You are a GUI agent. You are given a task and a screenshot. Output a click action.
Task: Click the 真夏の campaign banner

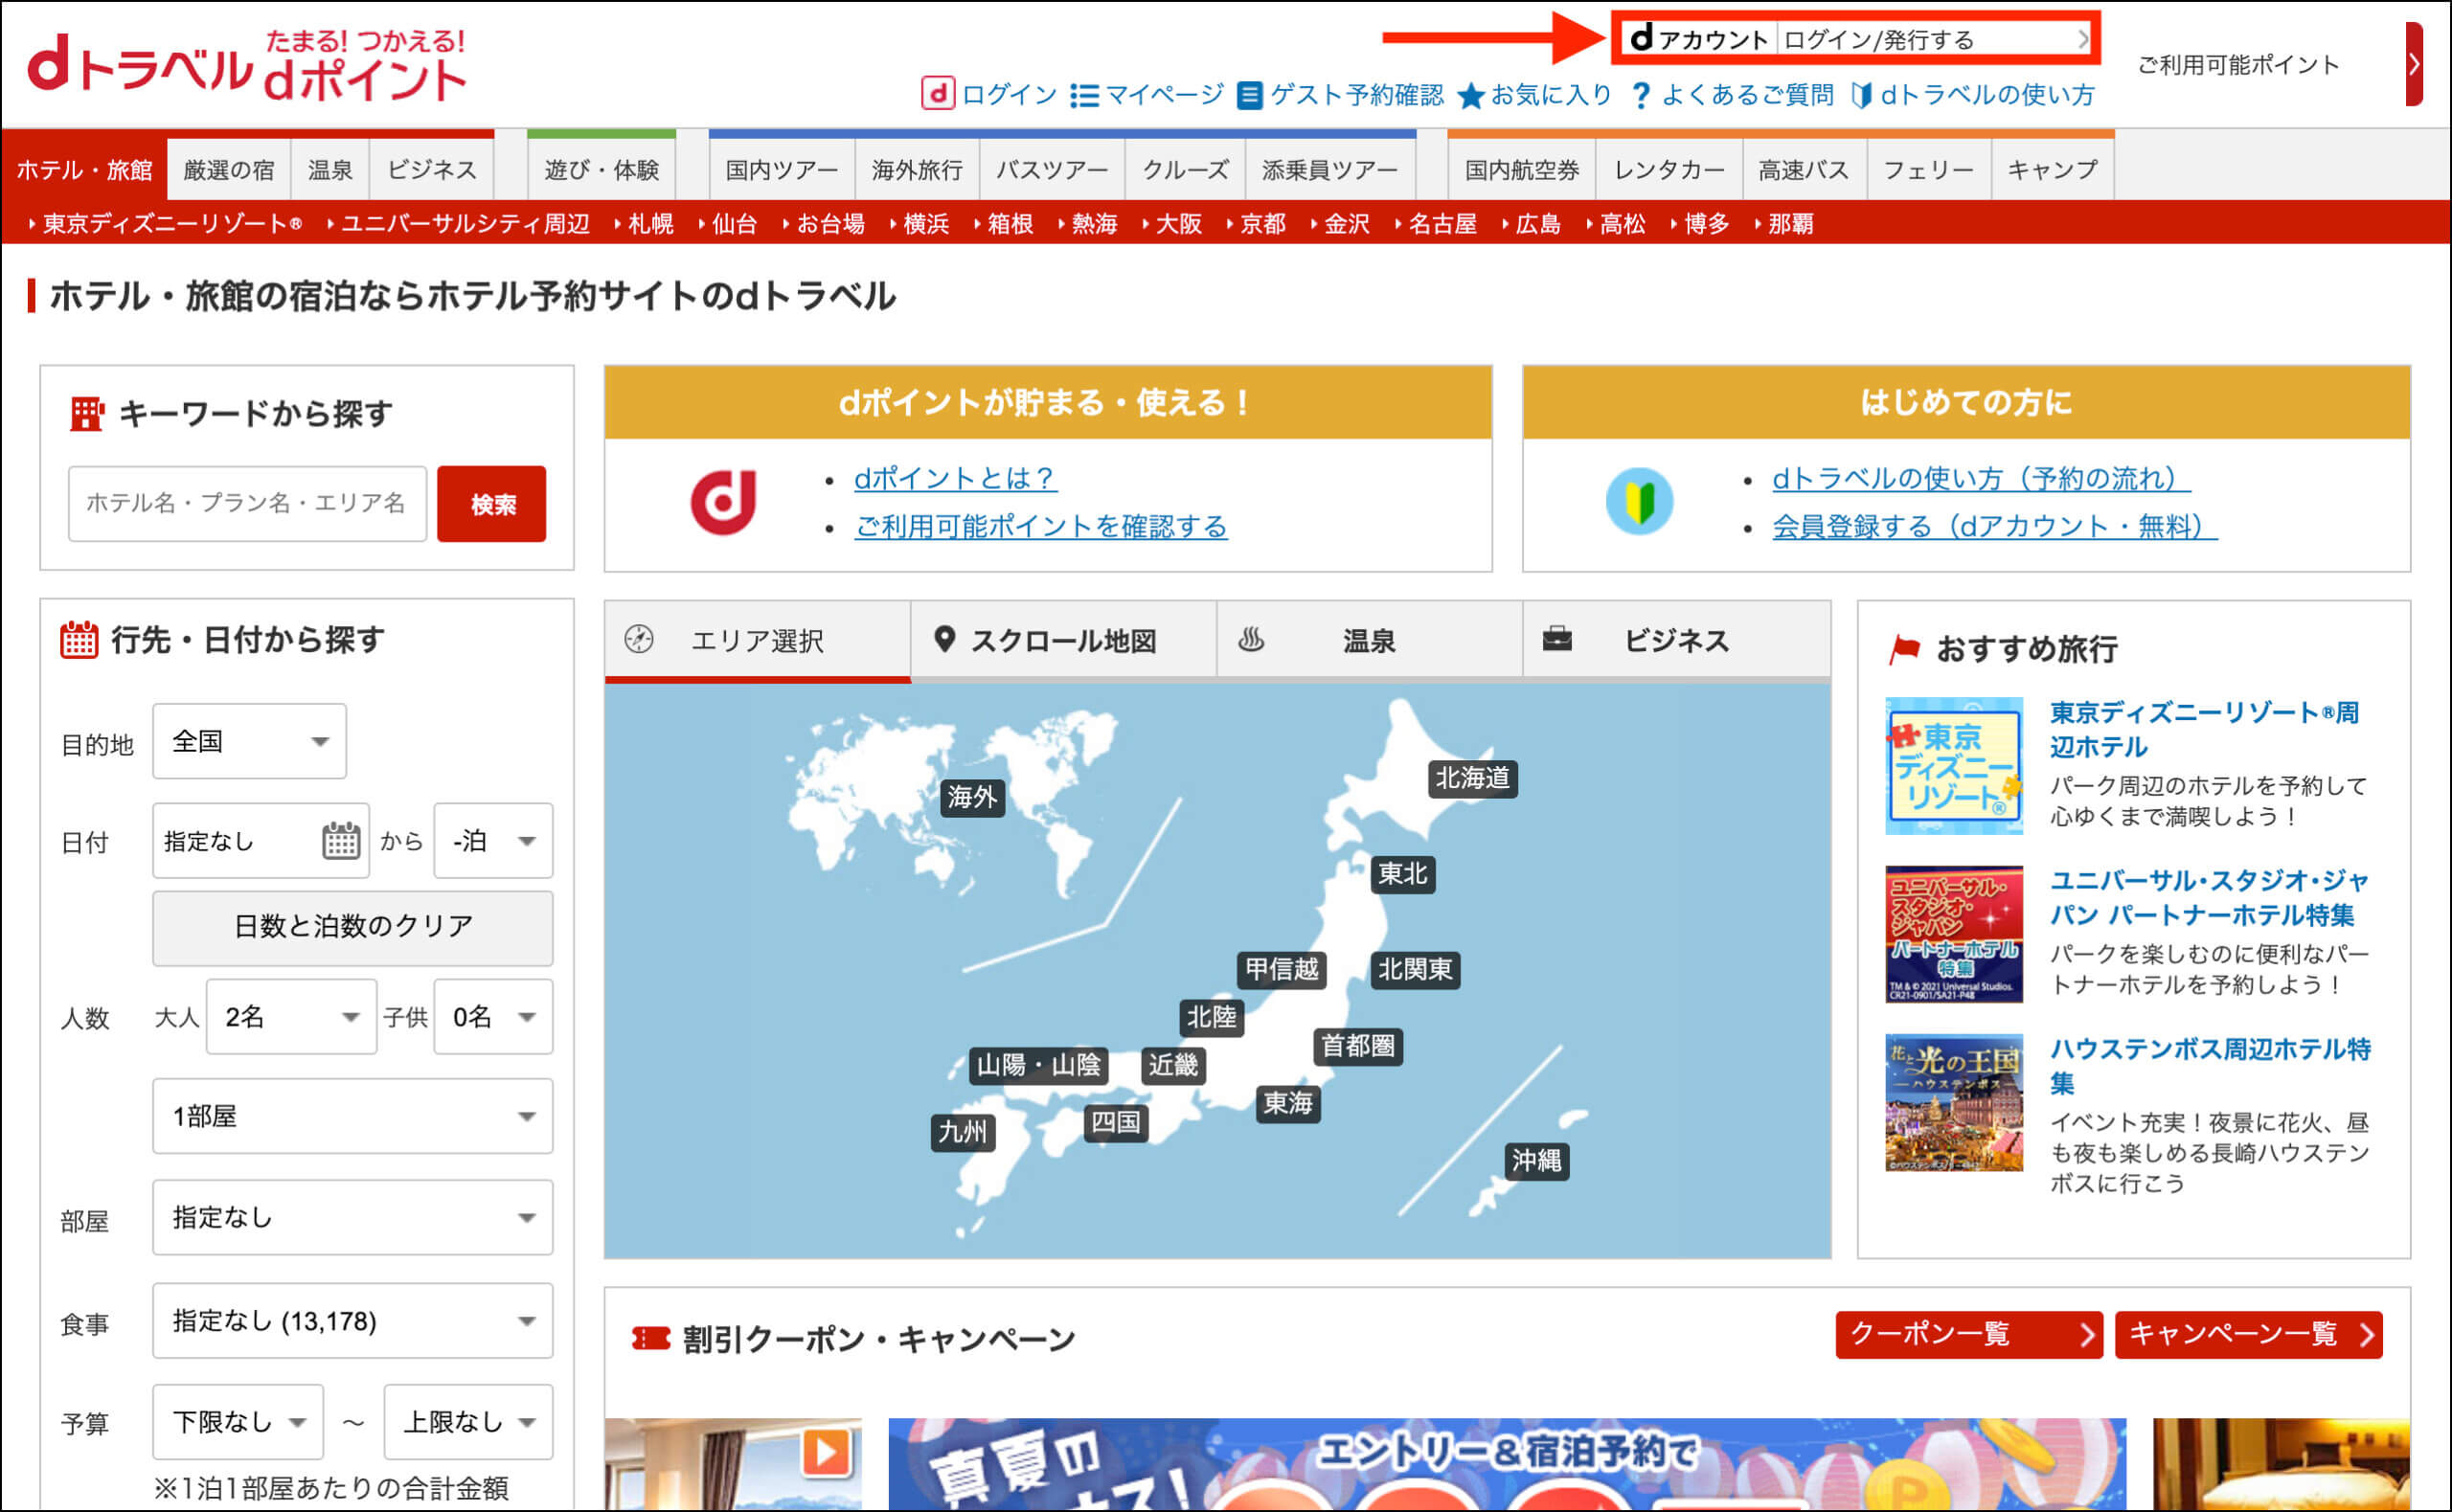1507,1463
